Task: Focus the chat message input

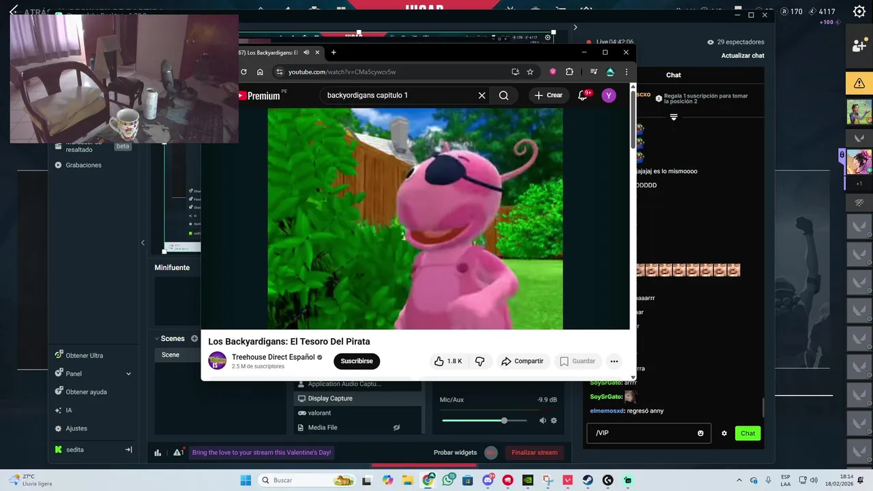Action: pos(649,433)
